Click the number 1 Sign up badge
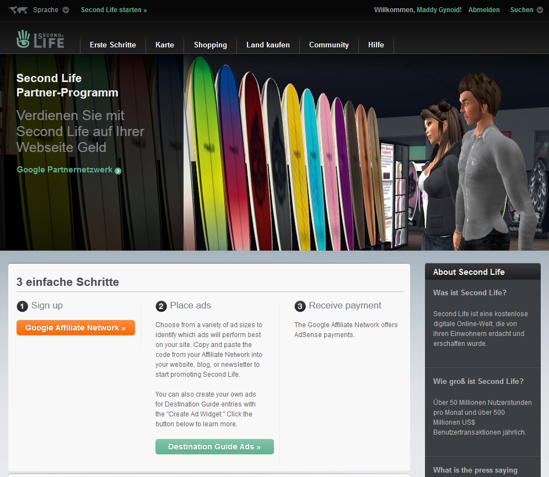Image resolution: width=549 pixels, height=477 pixels. pyautogui.click(x=22, y=306)
